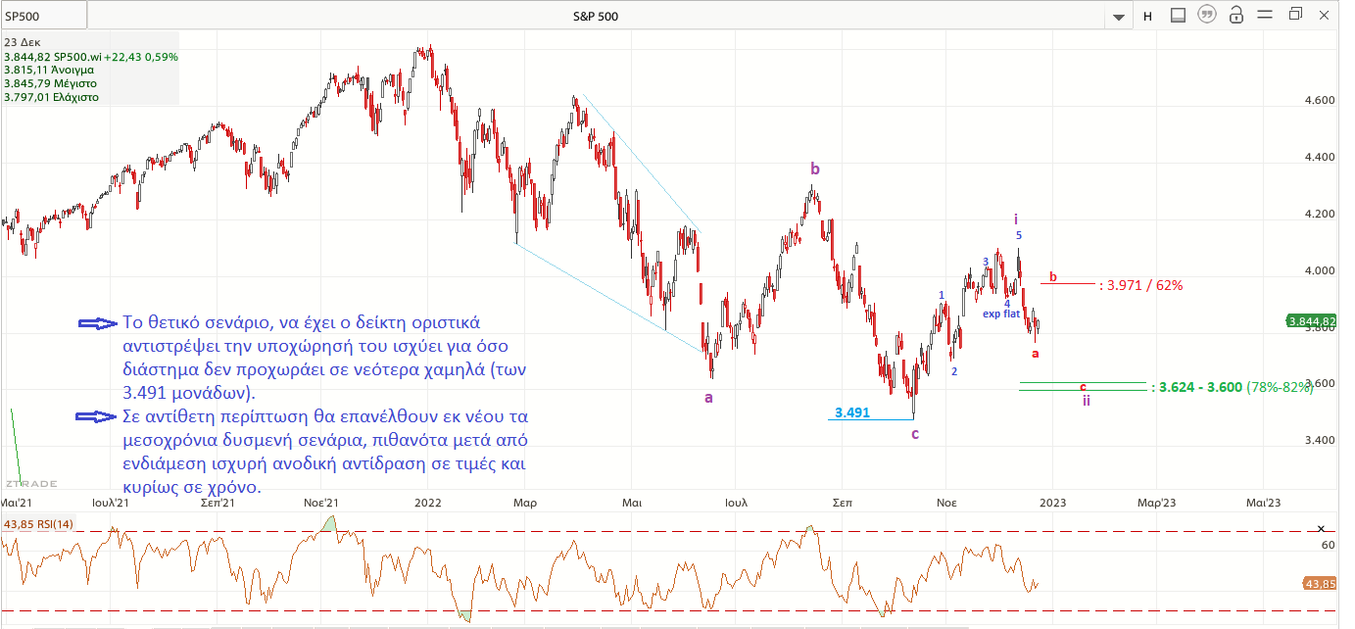Toggle the chart padlock icon

[1236, 15]
